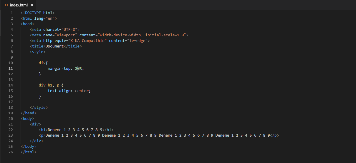Click line number 26 in the gutter

click(11, 152)
